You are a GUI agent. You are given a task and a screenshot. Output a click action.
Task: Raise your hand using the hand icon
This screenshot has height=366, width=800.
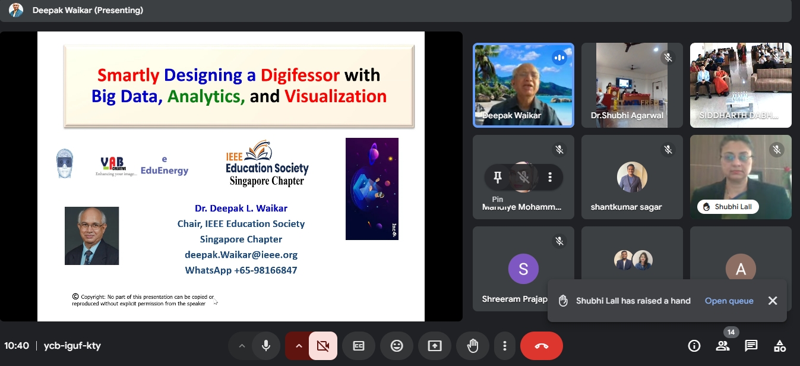point(473,346)
